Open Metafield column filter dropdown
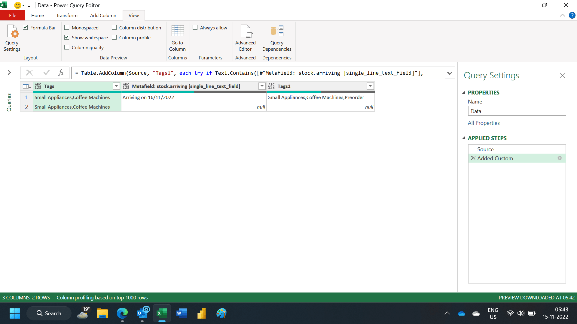The image size is (577, 324). pyautogui.click(x=262, y=86)
